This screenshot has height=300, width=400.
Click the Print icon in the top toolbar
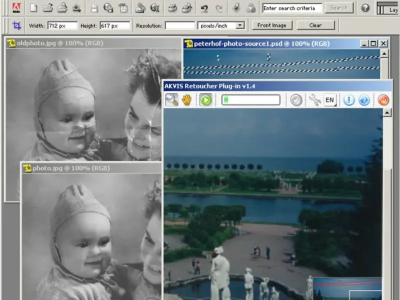[172, 8]
